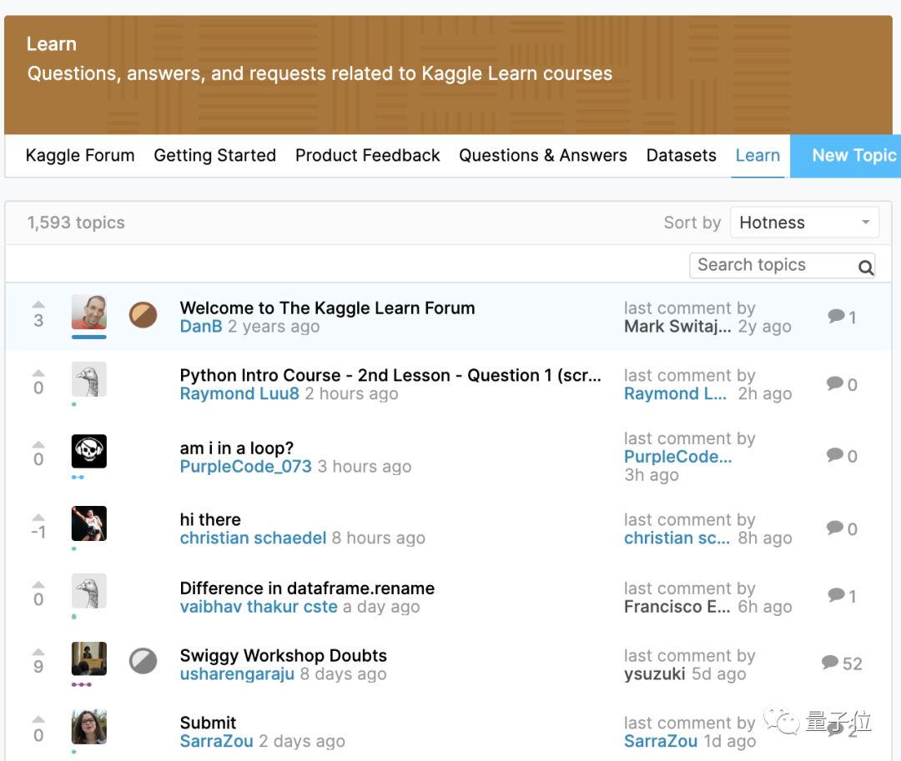Click the comment bubble on Difference in dataframe.rename
This screenshot has width=901, height=761.
click(836, 594)
